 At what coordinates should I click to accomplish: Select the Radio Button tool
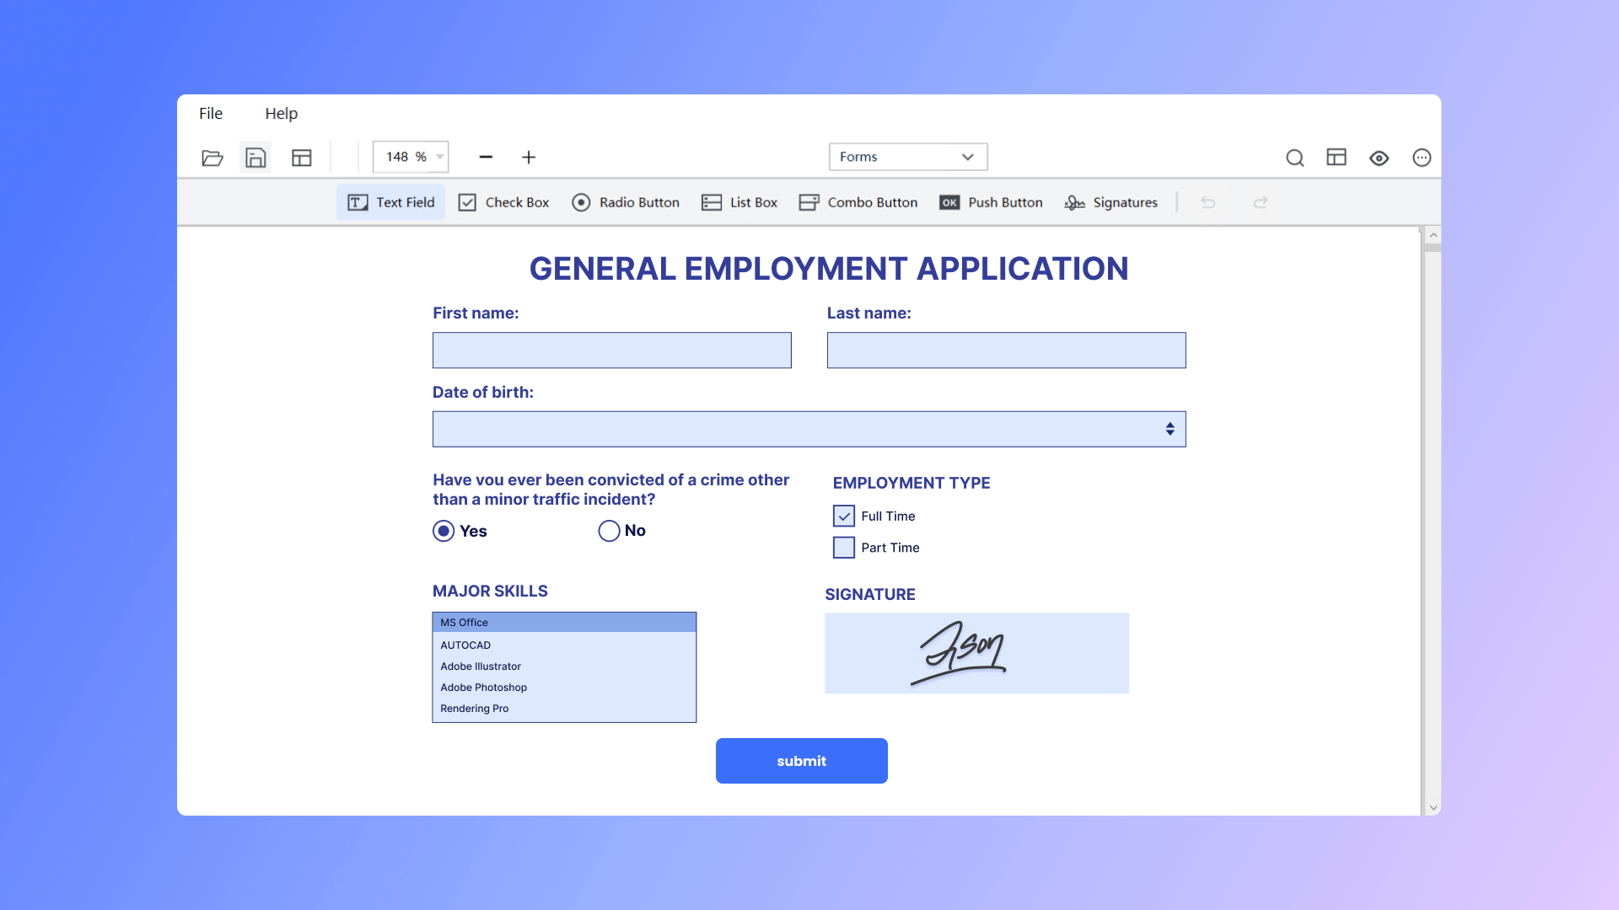click(x=626, y=202)
